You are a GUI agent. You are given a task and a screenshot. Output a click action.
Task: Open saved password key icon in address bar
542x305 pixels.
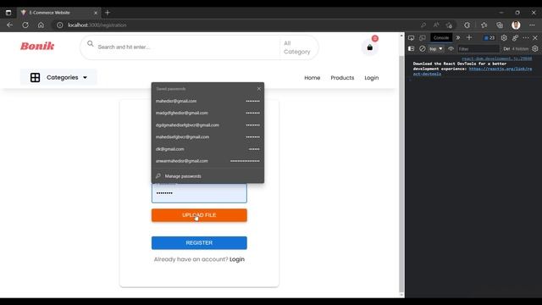[423, 25]
